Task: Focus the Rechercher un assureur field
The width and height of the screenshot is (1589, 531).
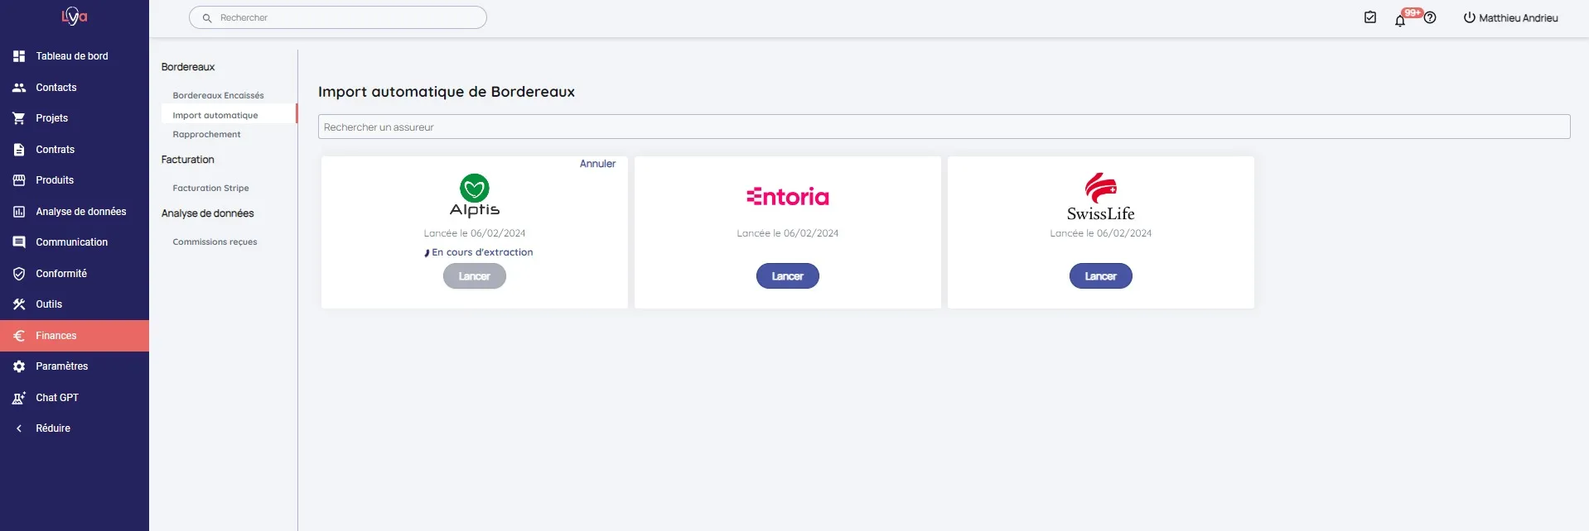Action: point(944,127)
